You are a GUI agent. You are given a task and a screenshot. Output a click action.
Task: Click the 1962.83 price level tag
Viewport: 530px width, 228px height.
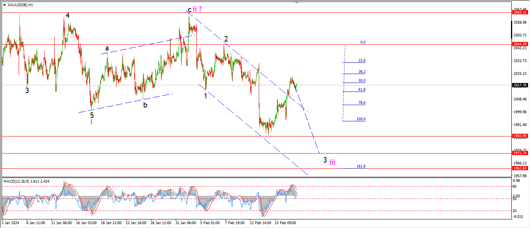pos(520,168)
